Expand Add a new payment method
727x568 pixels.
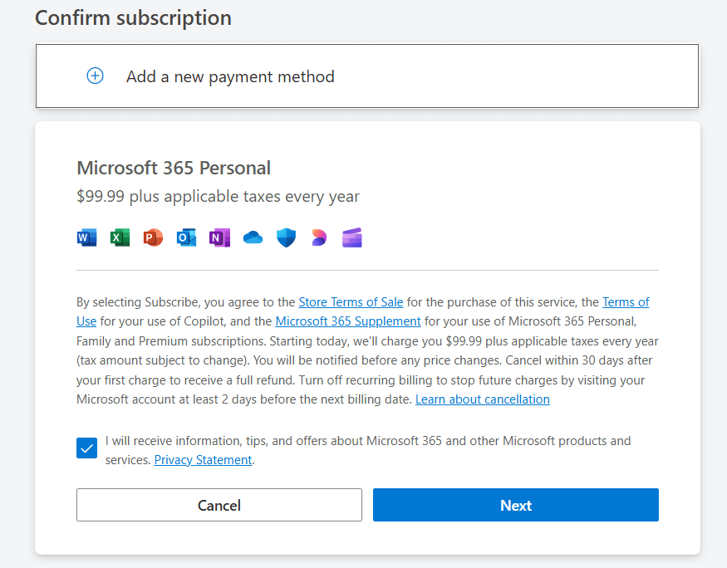[x=230, y=76]
